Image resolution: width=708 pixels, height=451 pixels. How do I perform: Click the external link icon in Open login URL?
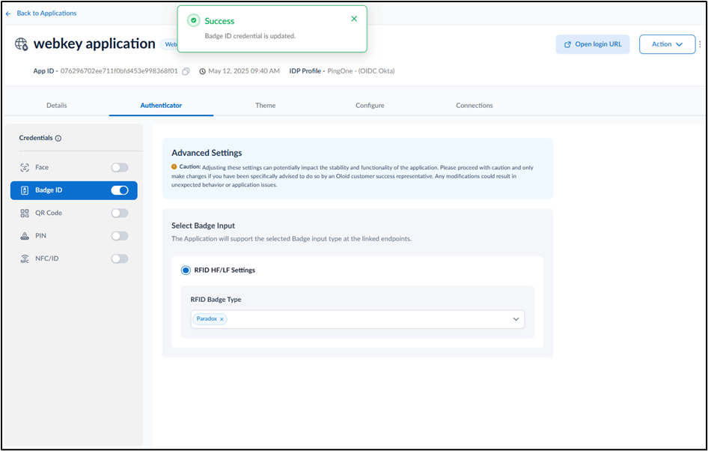tap(567, 45)
